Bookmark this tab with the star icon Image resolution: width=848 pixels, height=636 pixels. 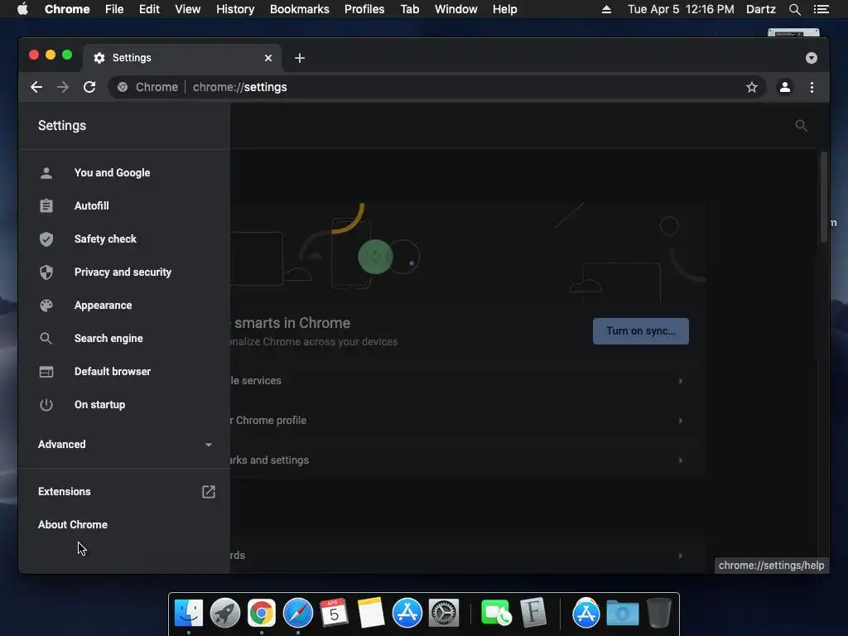[752, 87]
